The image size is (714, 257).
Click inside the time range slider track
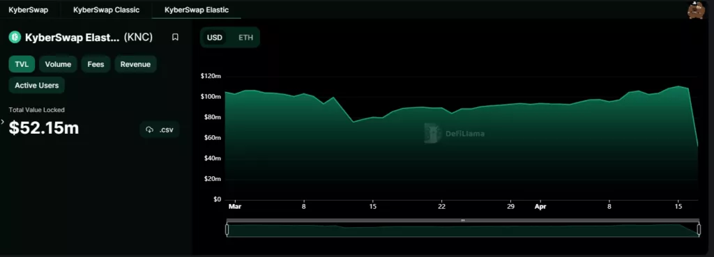pyautogui.click(x=463, y=230)
